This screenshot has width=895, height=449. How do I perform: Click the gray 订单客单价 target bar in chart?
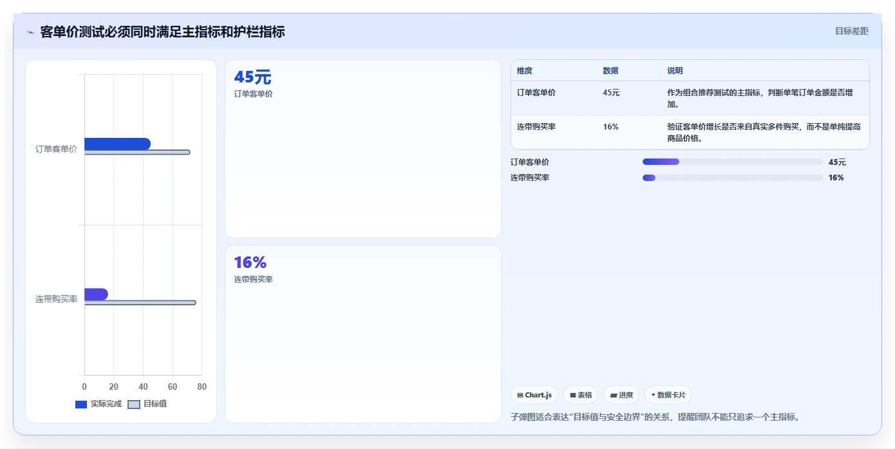pos(137,153)
